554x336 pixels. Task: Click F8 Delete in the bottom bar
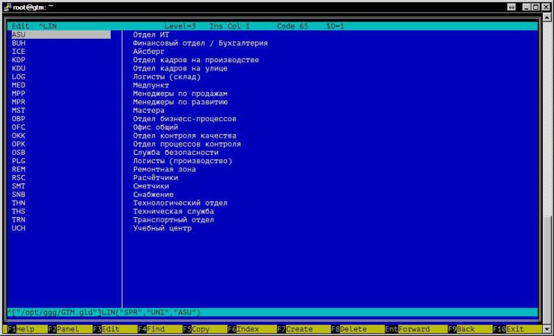tap(349, 329)
